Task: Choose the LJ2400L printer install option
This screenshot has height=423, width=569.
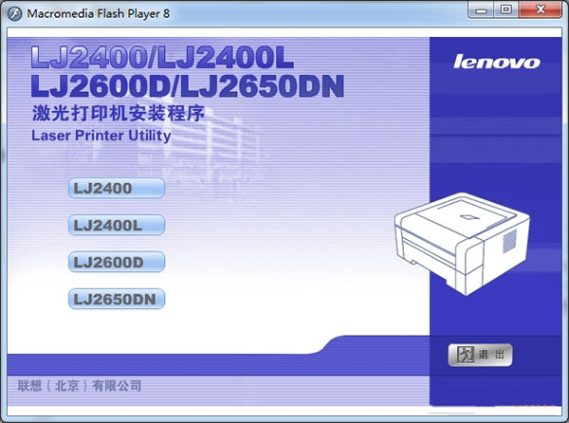Action: click(x=117, y=225)
